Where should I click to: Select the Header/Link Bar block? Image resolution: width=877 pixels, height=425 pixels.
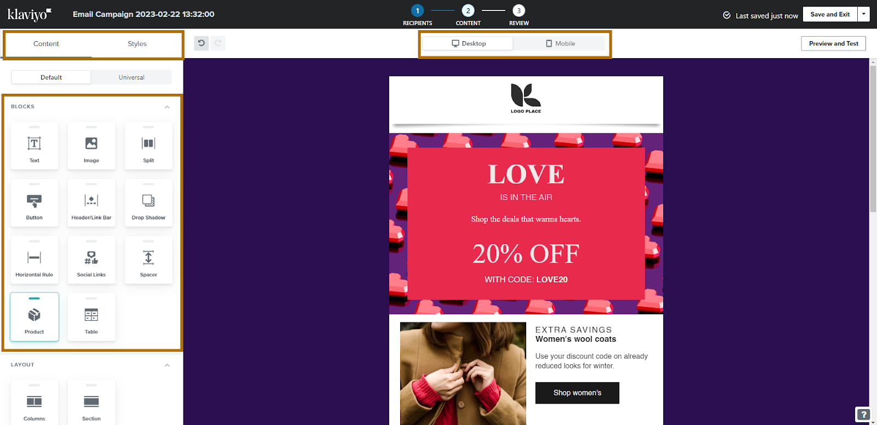click(92, 203)
